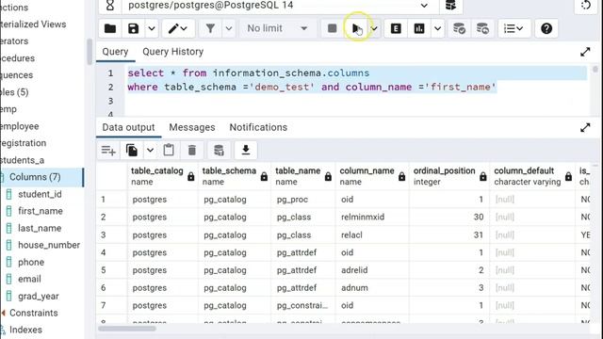Open the macros list dropdown
The width and height of the screenshot is (603, 339).
point(513,28)
